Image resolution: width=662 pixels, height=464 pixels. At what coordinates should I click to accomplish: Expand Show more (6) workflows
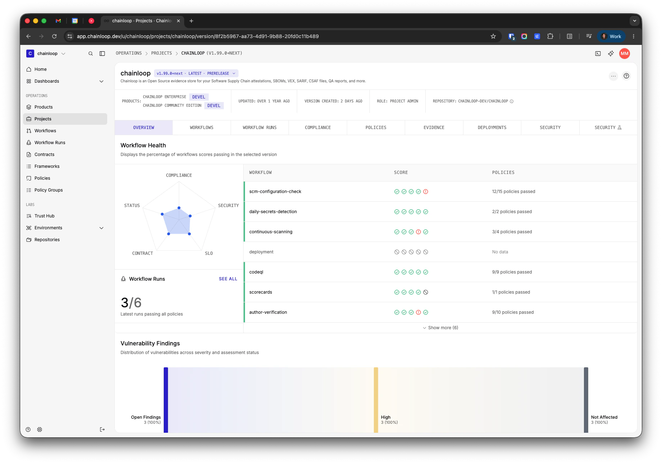[440, 328]
